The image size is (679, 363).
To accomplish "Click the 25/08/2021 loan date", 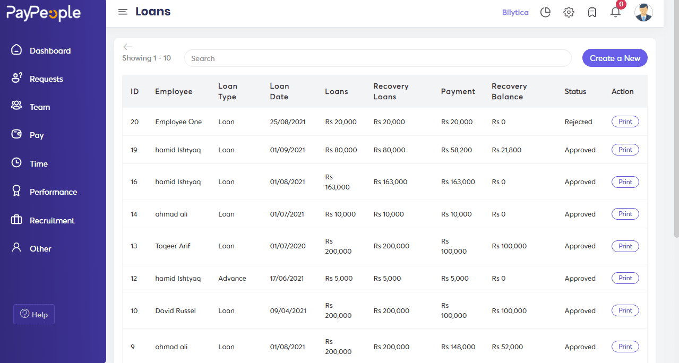I will pyautogui.click(x=289, y=122).
